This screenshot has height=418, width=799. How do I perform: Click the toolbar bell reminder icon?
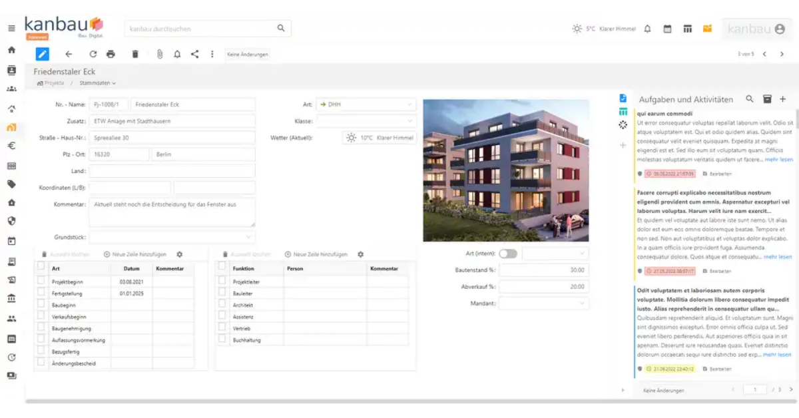pyautogui.click(x=177, y=54)
